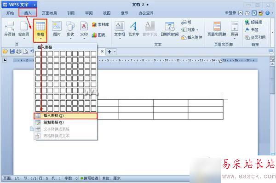Click the tab stop selector beside the ruler

point(5,60)
